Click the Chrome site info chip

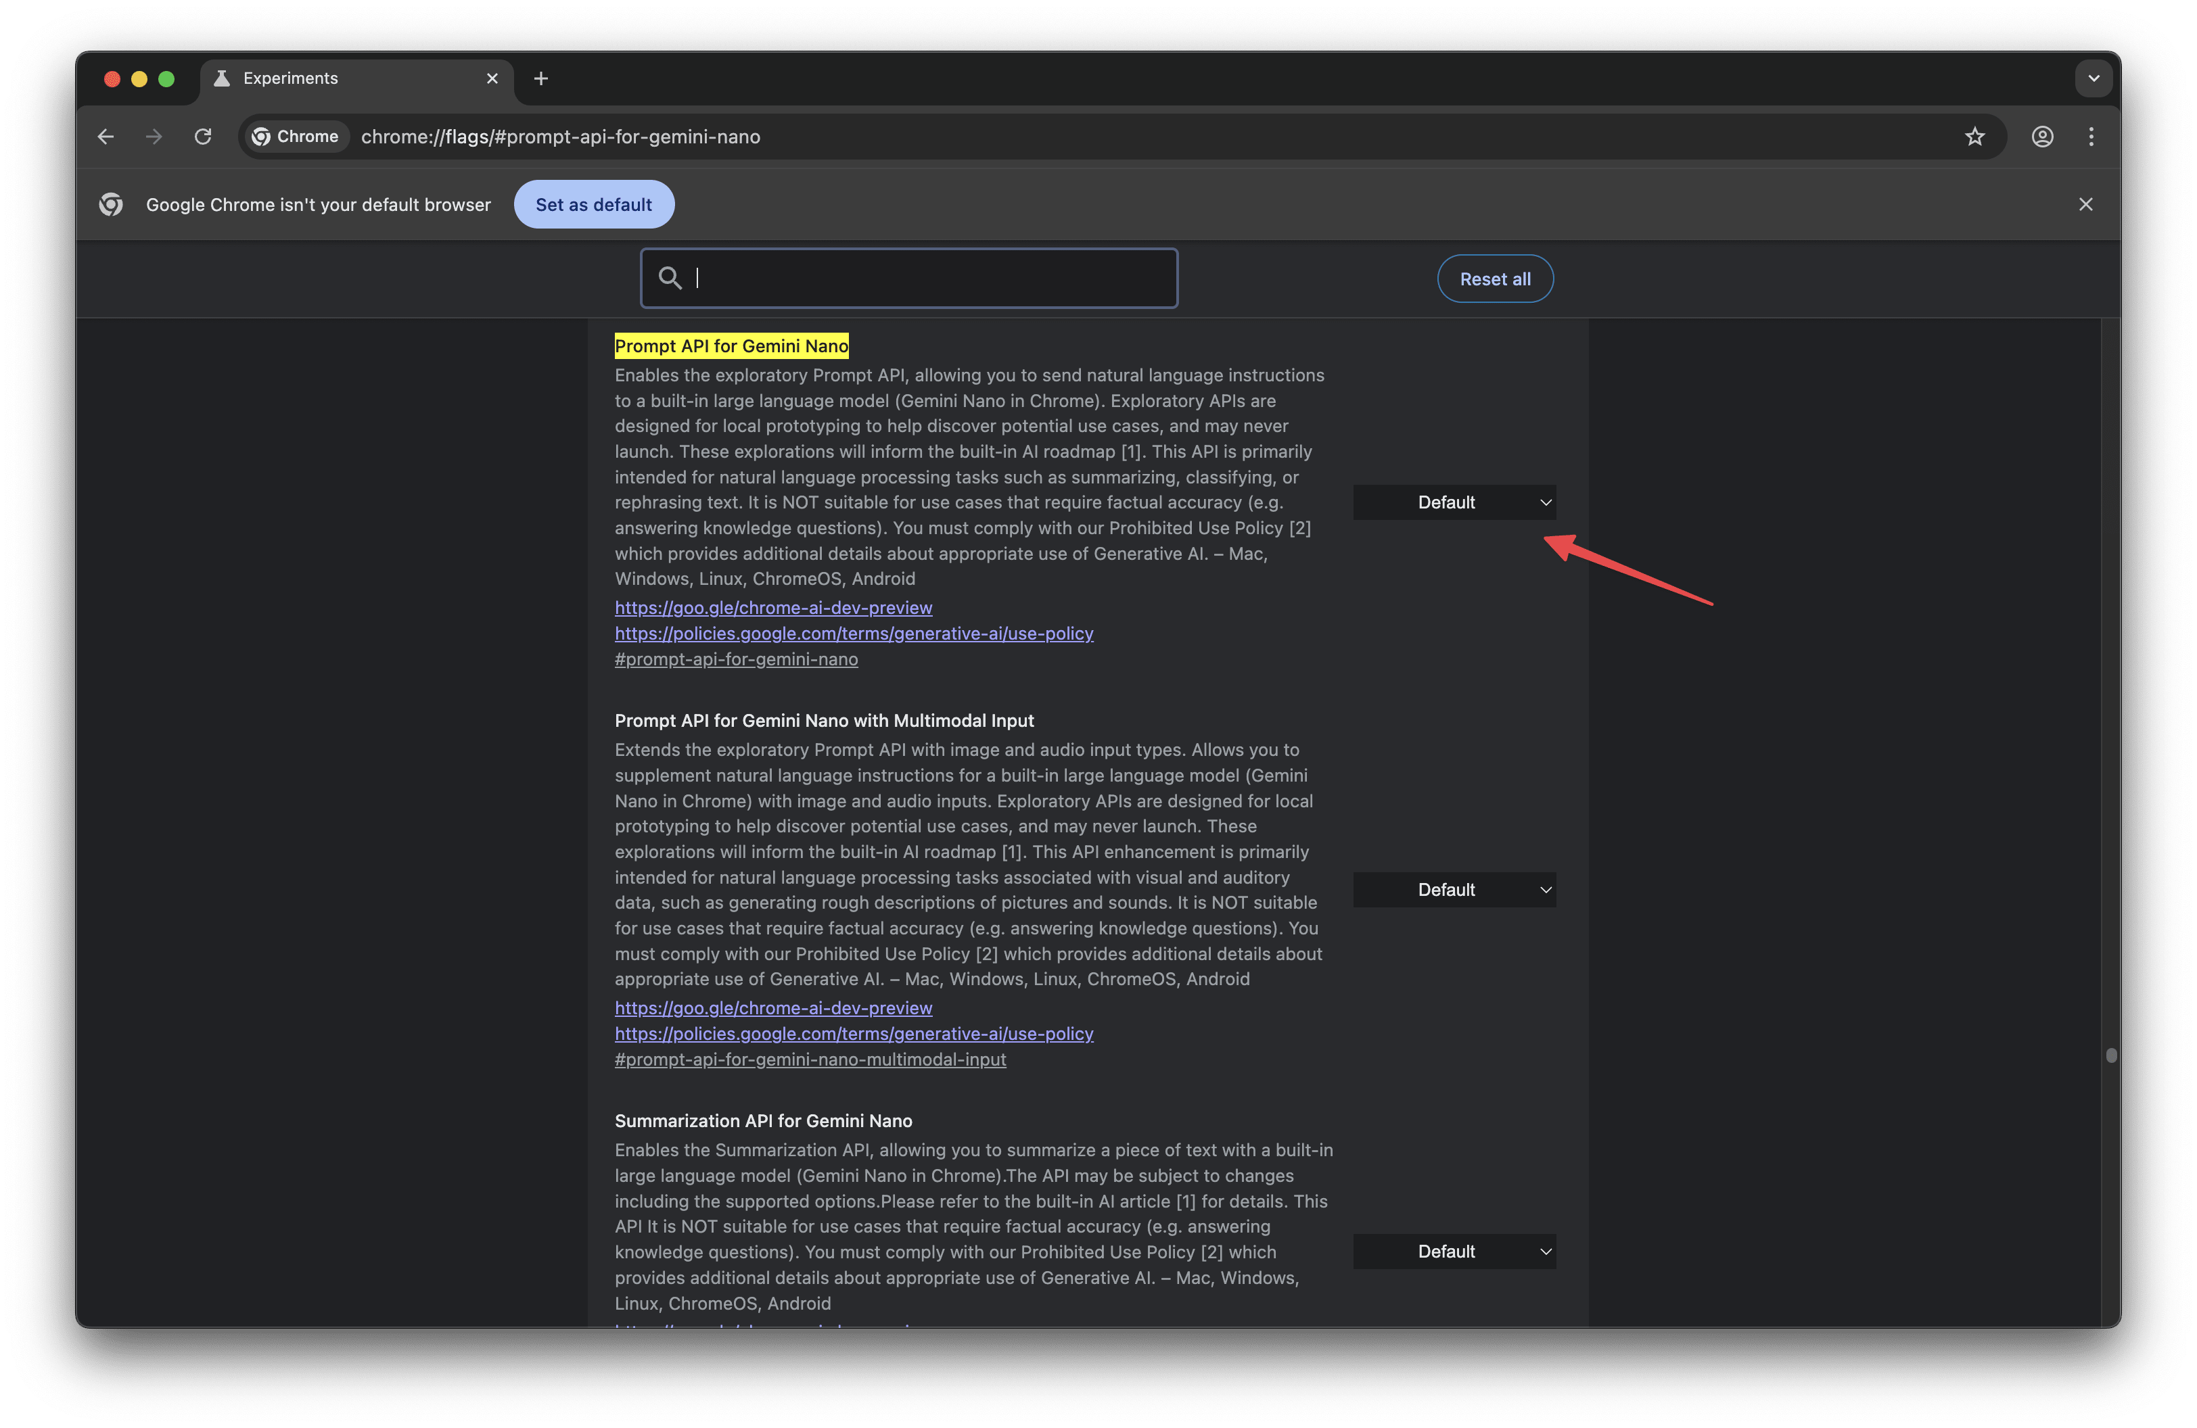tap(296, 137)
